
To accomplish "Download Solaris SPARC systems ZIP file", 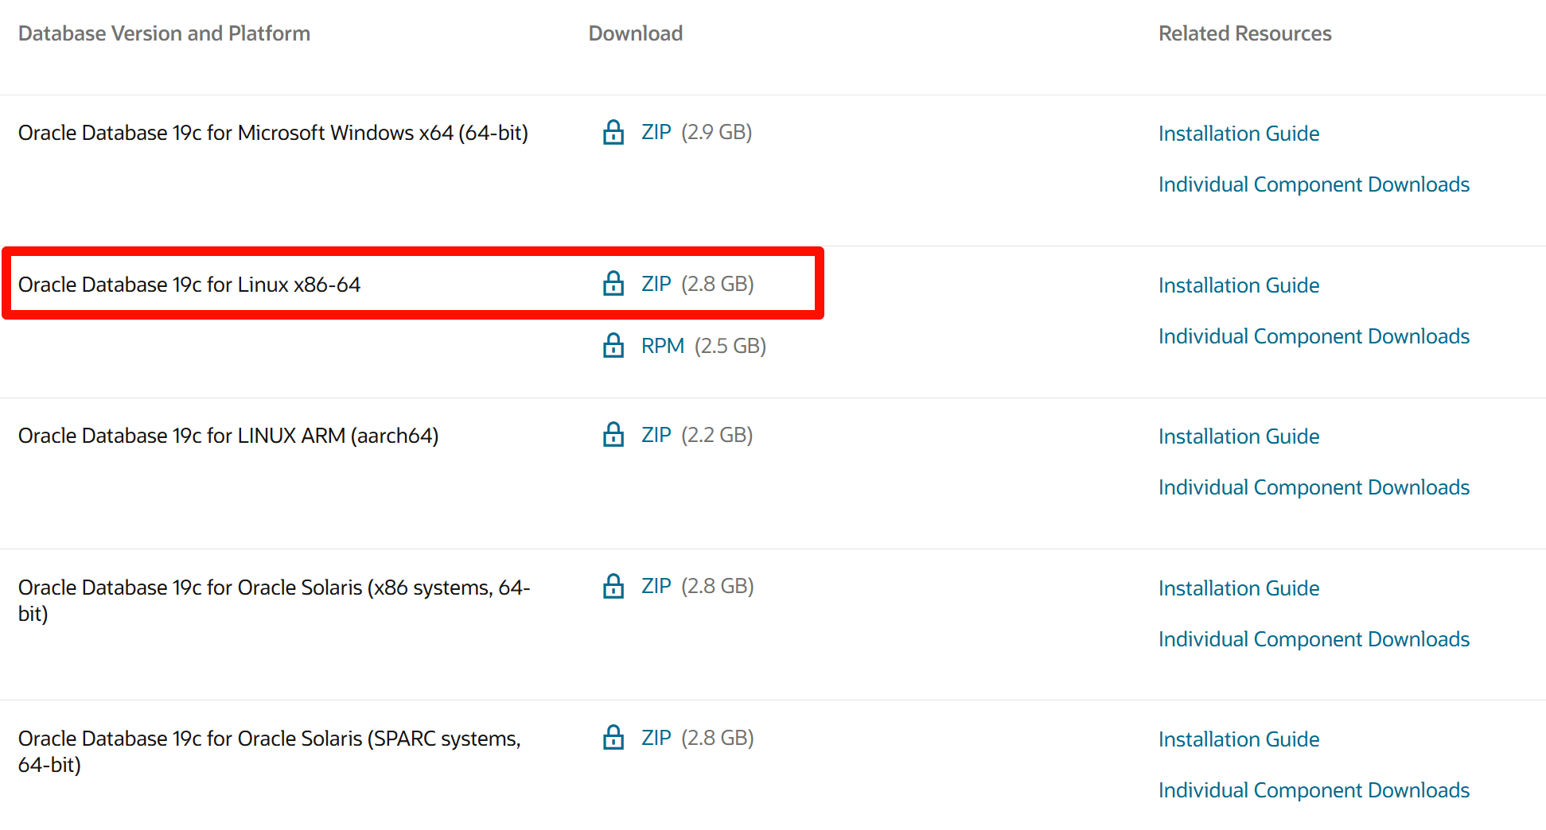I will pos(656,738).
